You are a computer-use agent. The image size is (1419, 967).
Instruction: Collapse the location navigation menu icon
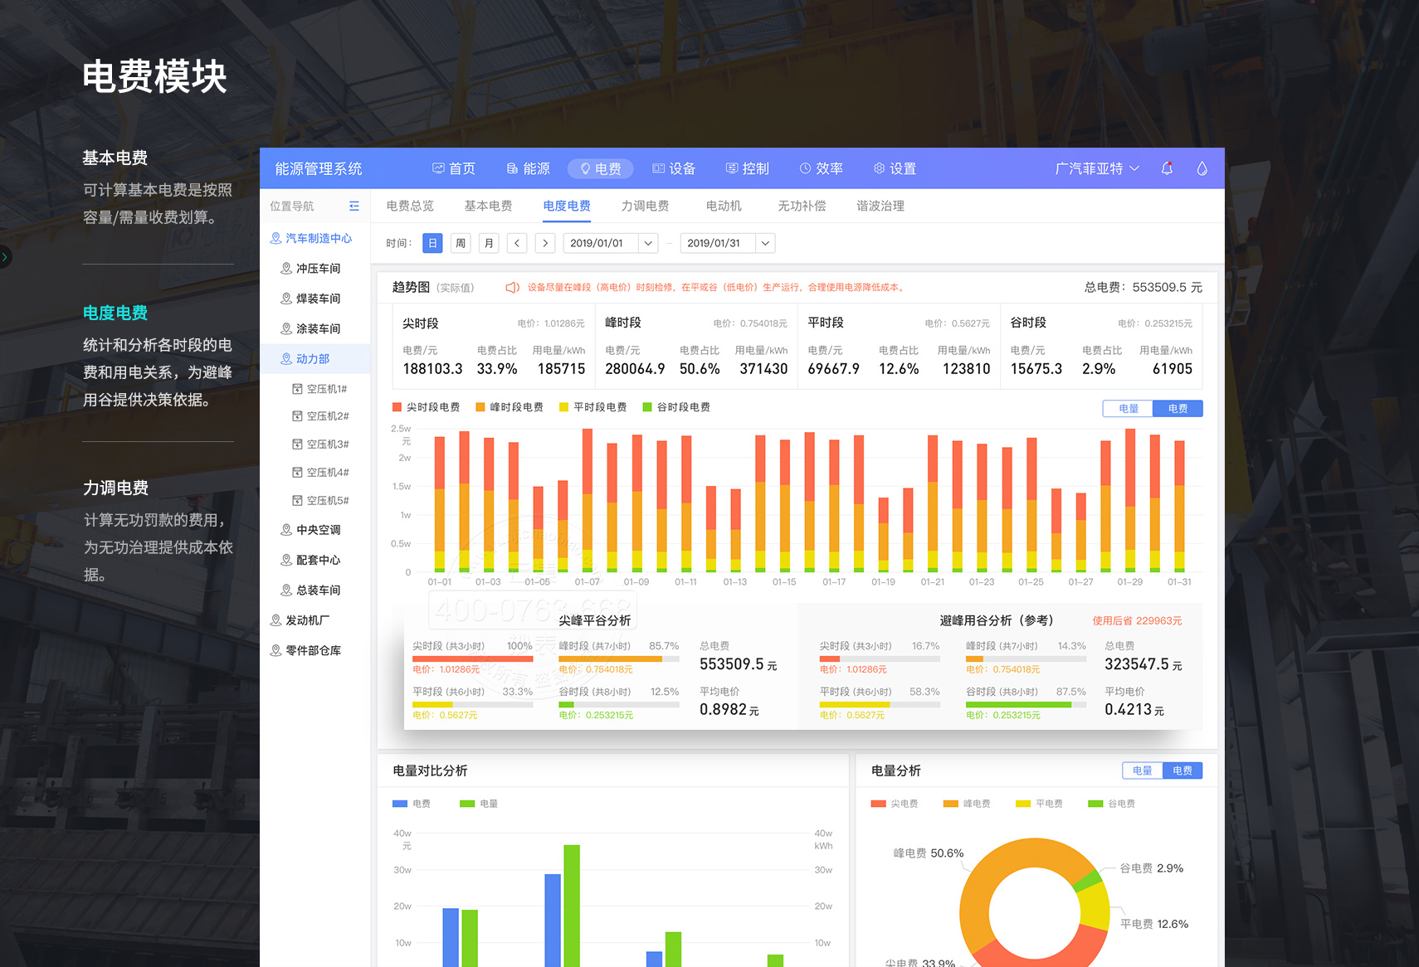point(354,206)
